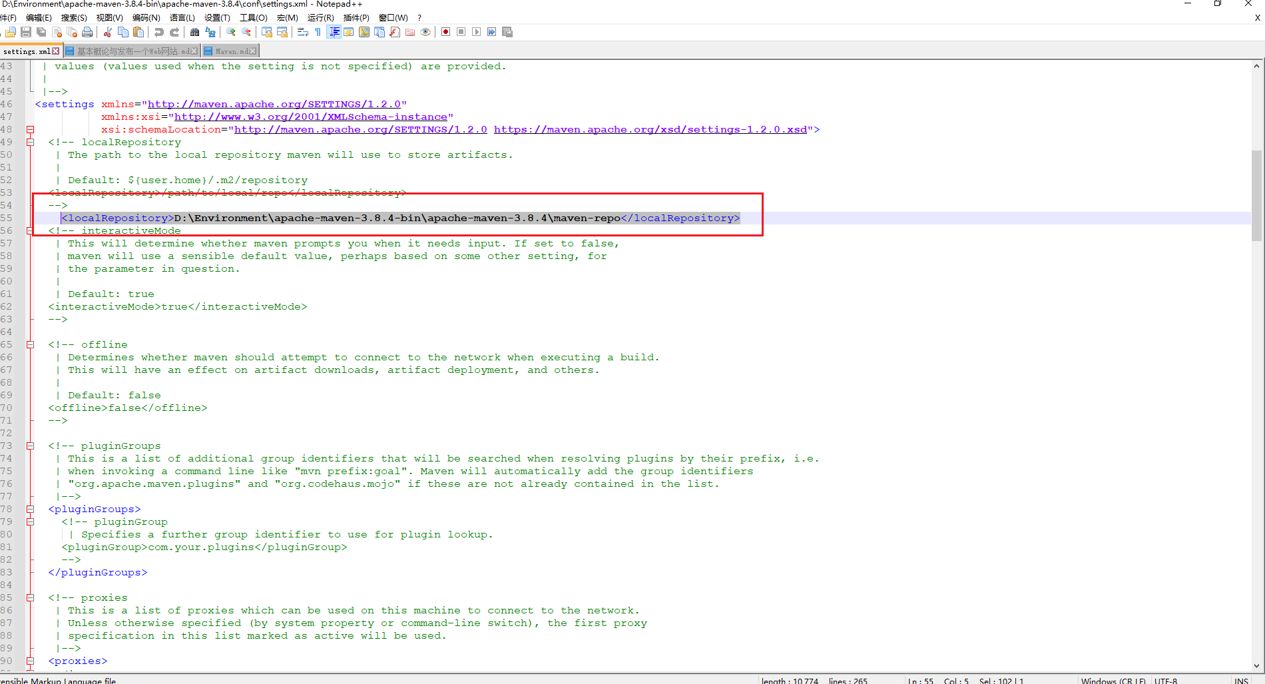Open the Function List icon
This screenshot has width=1265, height=684.
[395, 32]
